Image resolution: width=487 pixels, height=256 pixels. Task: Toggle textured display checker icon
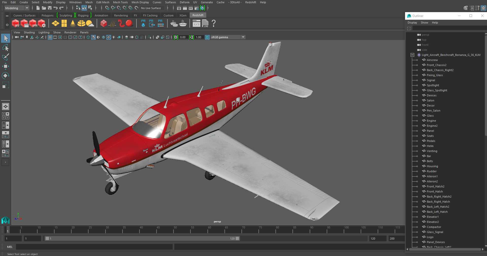click(x=109, y=37)
